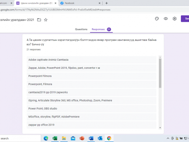Image resolution: width=189 pixels, height=142 pixels.
Task: Preview the form with eye icon
Action: [166, 19]
